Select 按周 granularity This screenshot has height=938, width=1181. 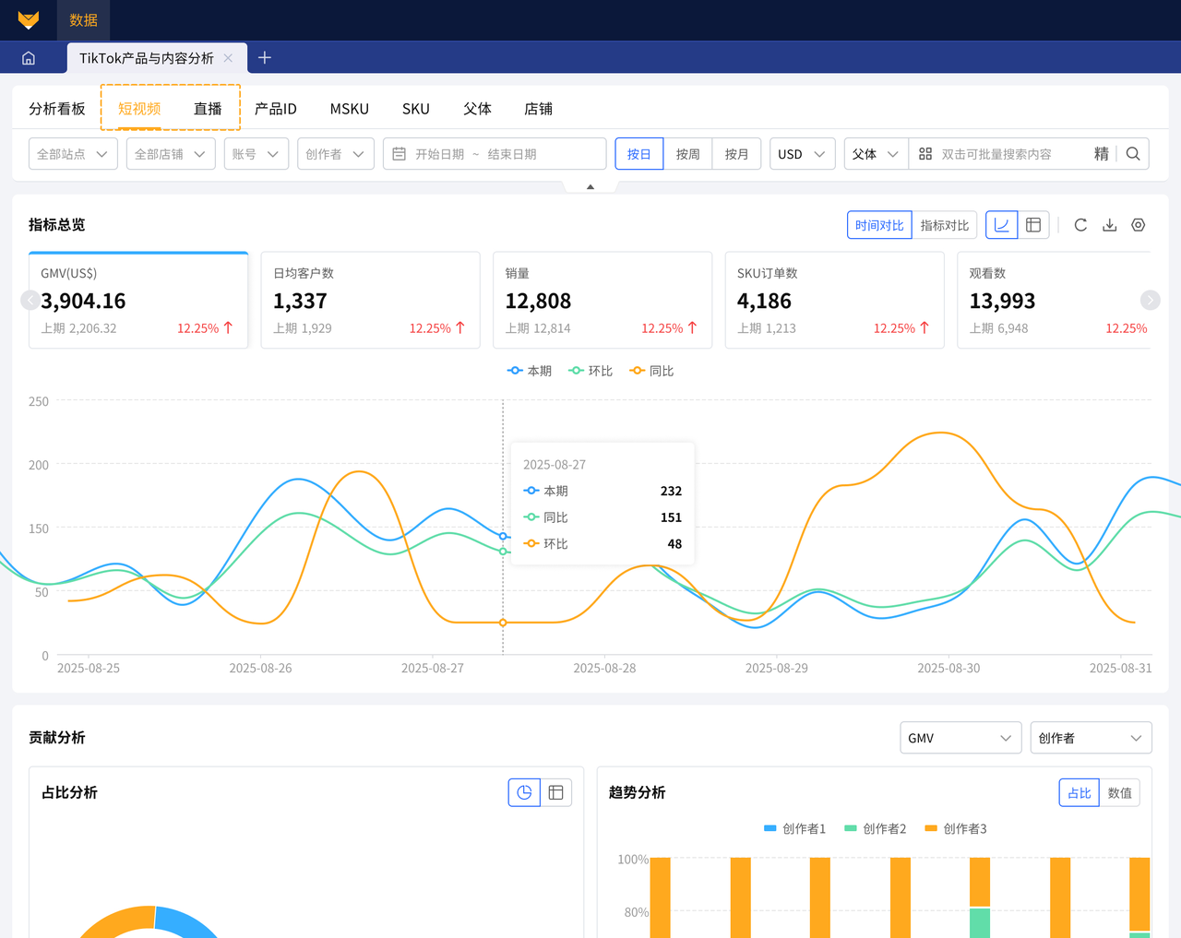click(x=688, y=154)
